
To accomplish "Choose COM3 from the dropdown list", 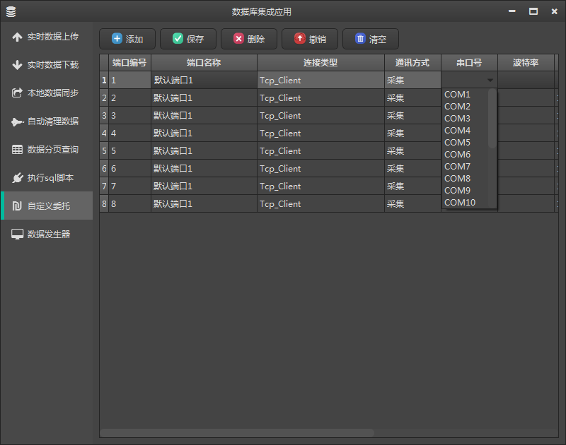I will tap(465, 118).
